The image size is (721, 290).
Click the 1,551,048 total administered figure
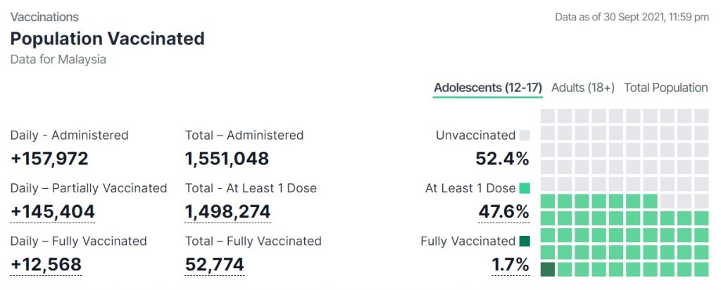(227, 159)
